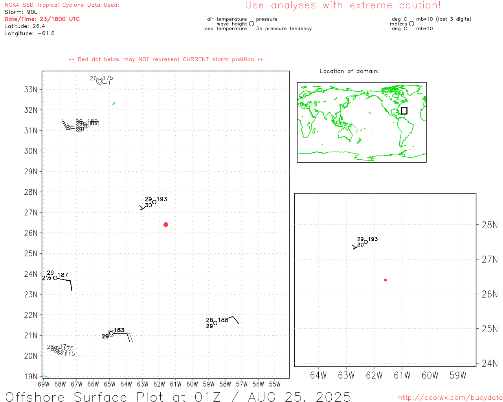Click the 19N latitude axis label

point(31,376)
